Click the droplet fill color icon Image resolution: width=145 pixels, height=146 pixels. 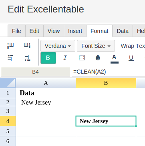(x=98, y=58)
